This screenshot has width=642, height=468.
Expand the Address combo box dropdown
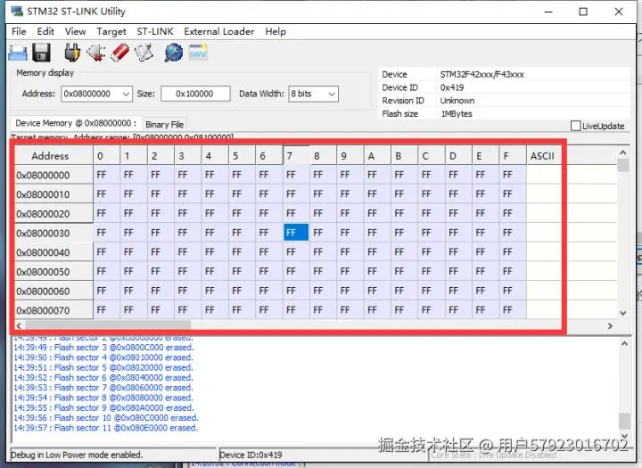126,94
